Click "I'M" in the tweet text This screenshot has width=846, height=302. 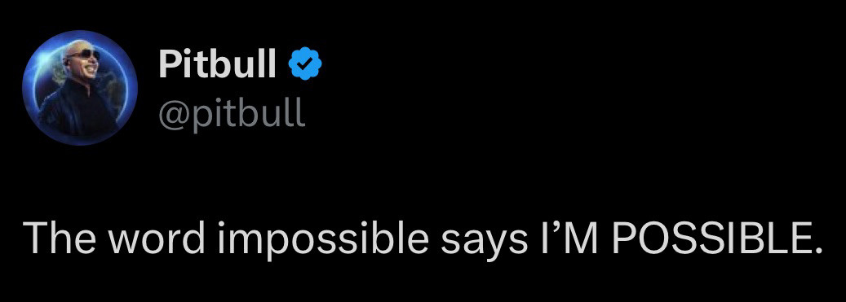[x=569, y=238]
